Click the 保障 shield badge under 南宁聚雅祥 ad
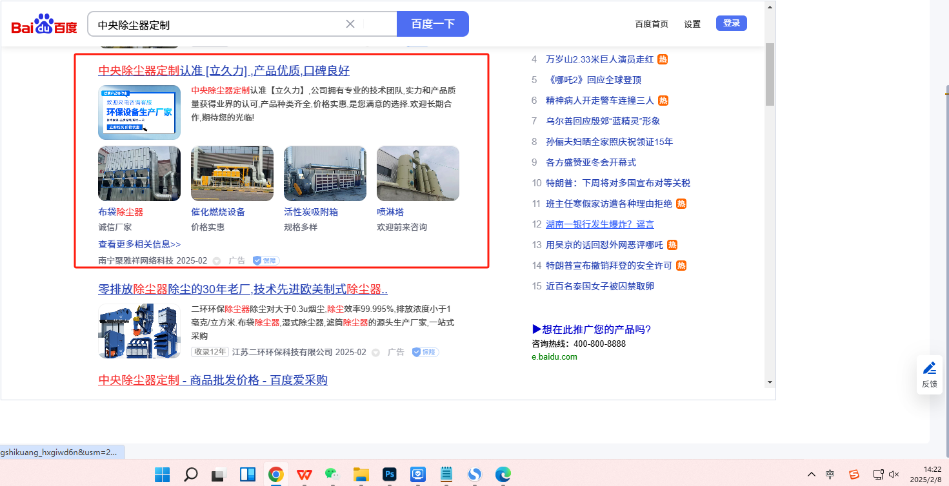The image size is (949, 486). click(x=266, y=260)
